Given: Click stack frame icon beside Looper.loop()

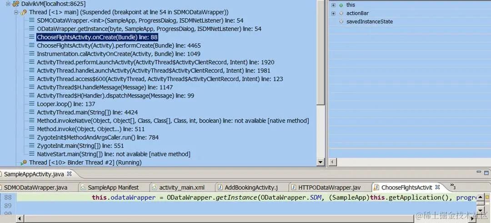Looking at the screenshot, I should tap(32, 104).
